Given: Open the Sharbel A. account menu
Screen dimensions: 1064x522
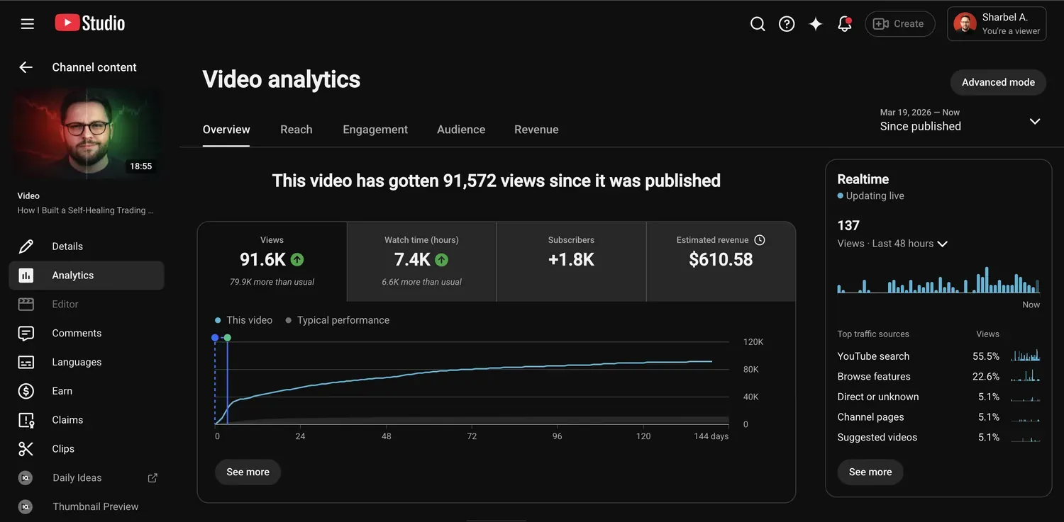Looking at the screenshot, I should click(x=997, y=24).
